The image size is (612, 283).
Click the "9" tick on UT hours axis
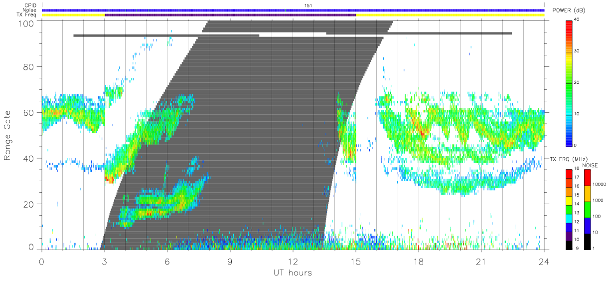pos(230,262)
